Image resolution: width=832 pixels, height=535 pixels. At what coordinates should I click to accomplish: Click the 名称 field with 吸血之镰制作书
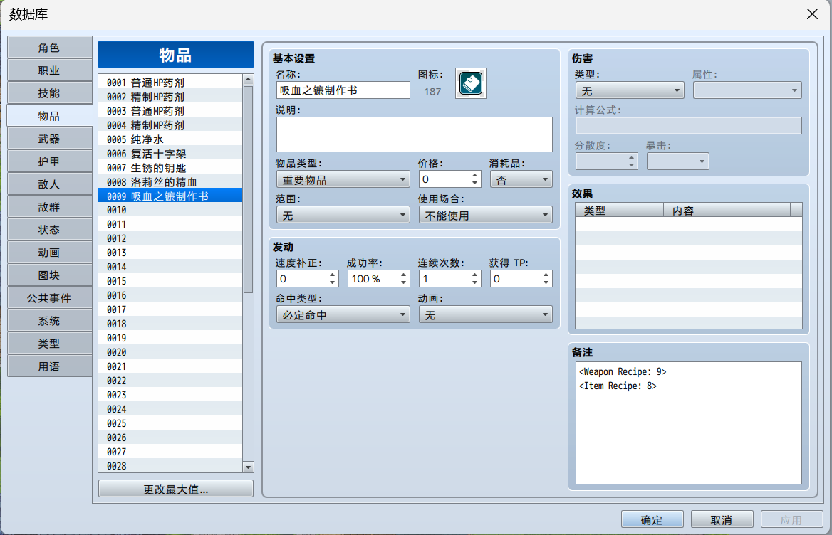pyautogui.click(x=343, y=90)
